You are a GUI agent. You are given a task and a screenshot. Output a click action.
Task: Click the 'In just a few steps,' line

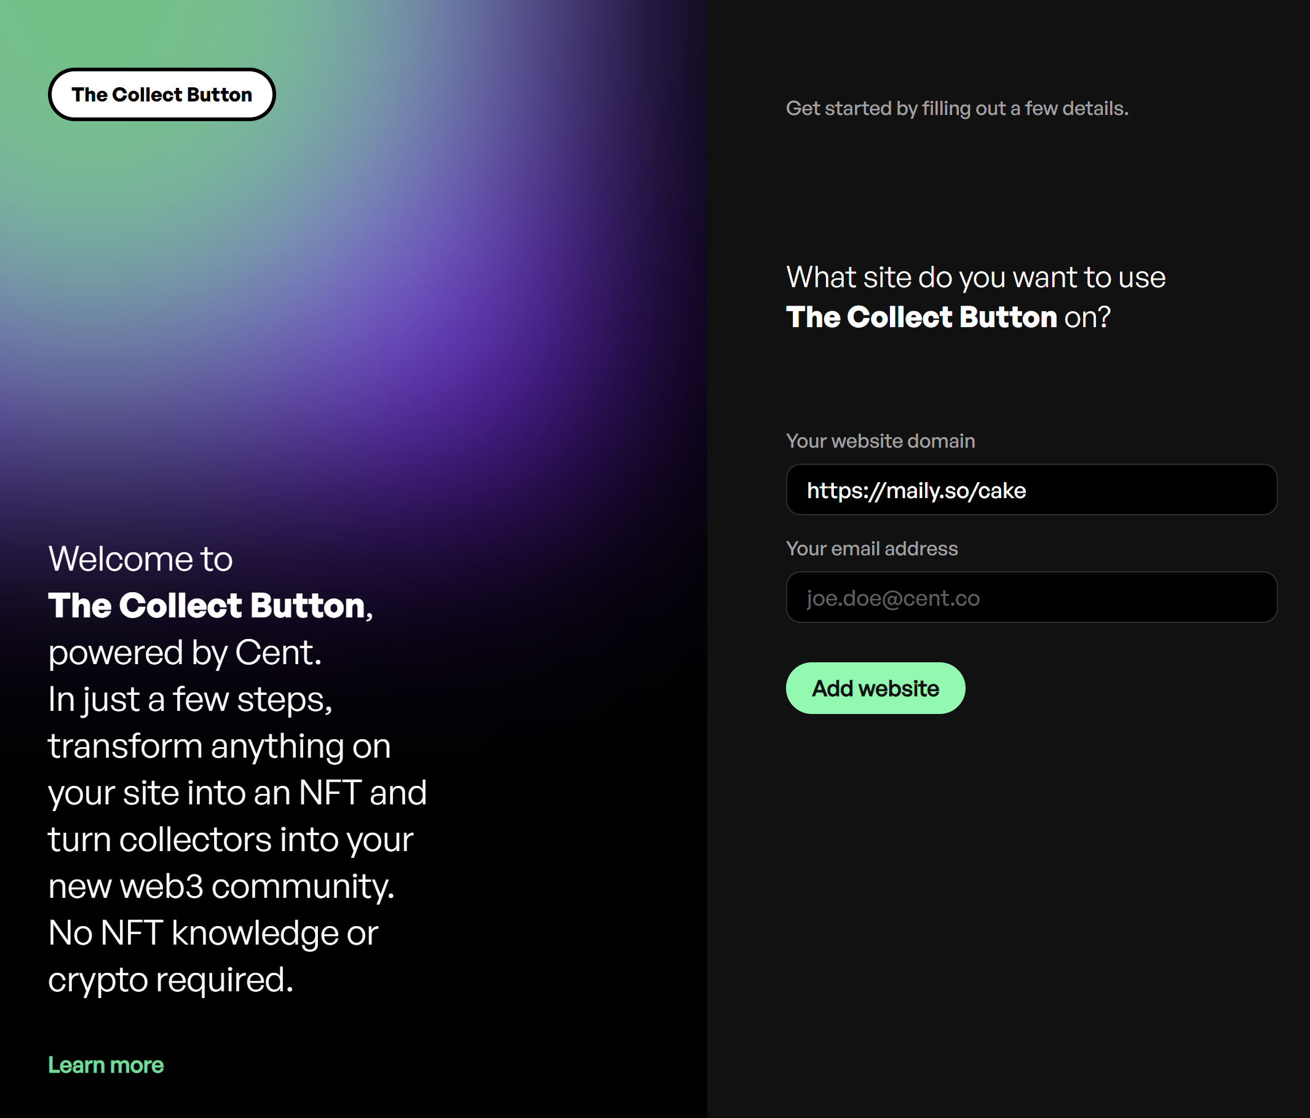pos(190,699)
